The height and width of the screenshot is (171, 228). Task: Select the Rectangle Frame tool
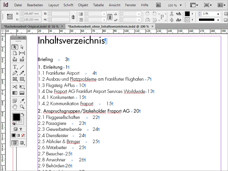15,79
